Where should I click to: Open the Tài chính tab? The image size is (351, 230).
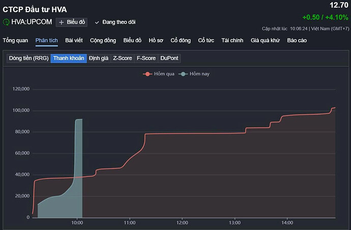232,40
